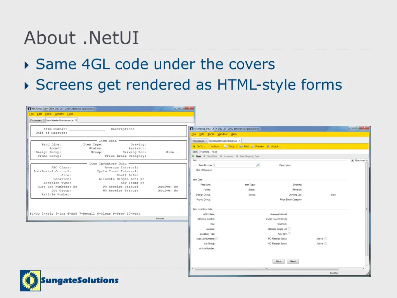This screenshot has height=298, width=397.
Task: Close the Processes tab in the right window
Action: pos(206,140)
